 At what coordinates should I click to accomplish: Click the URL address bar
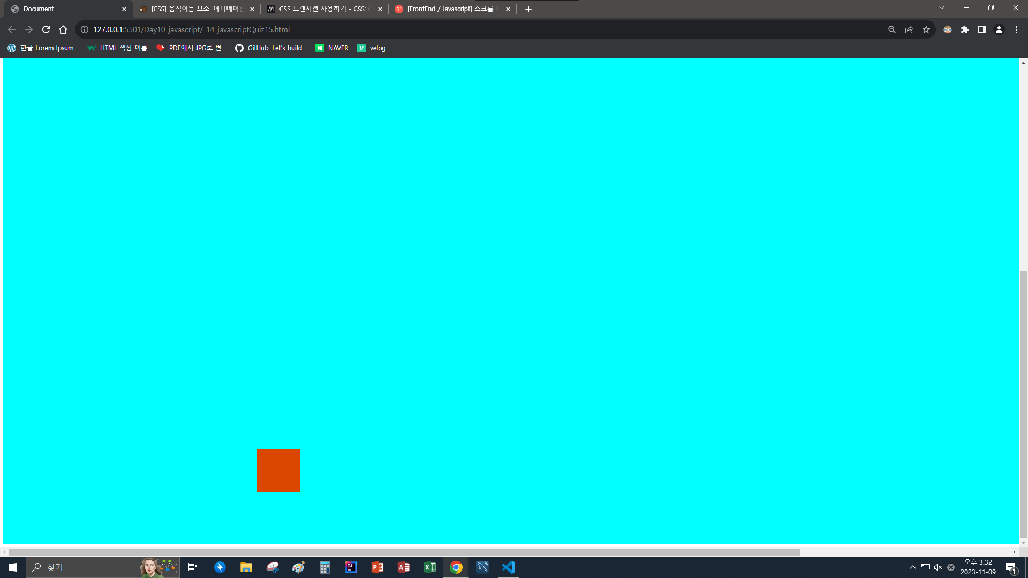coord(428,29)
